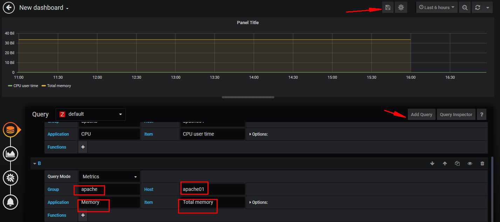Open refresh interval dropdown arrow
The image size is (500, 222).
click(488, 7)
